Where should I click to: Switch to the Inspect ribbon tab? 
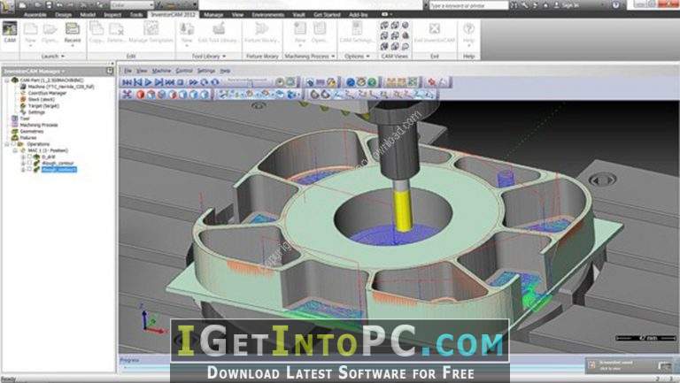pyautogui.click(x=112, y=15)
